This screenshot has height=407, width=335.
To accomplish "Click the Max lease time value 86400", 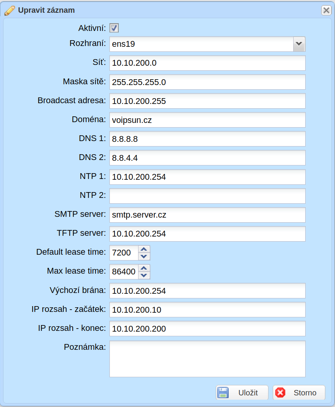I will [x=124, y=272].
